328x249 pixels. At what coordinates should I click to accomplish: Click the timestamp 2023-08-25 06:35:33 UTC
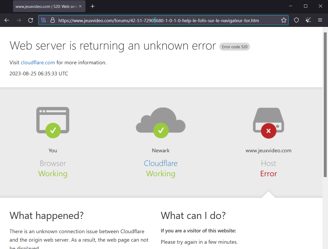[39, 74]
